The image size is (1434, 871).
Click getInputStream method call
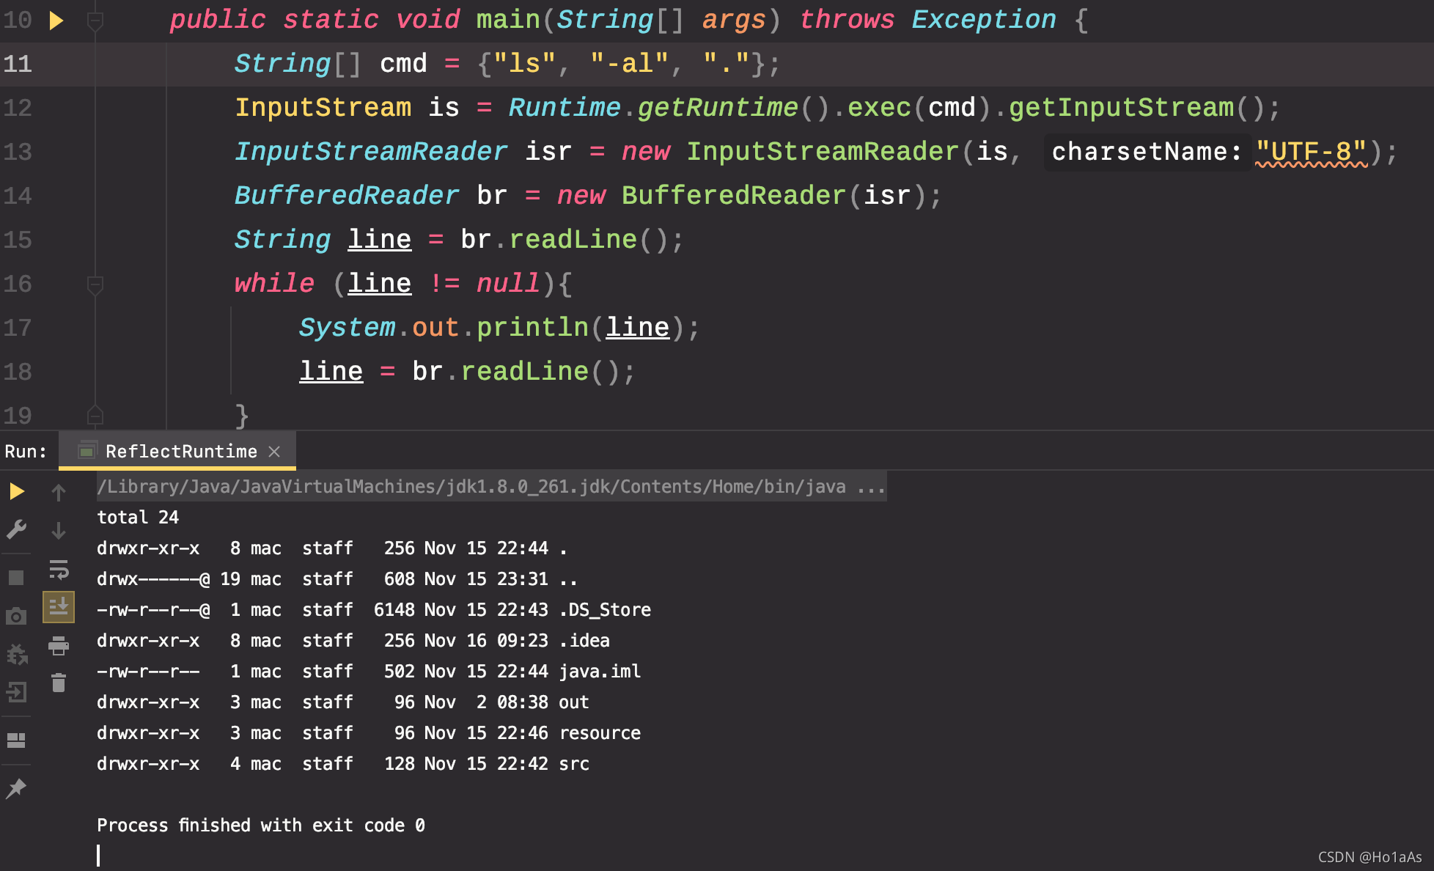click(x=1121, y=108)
